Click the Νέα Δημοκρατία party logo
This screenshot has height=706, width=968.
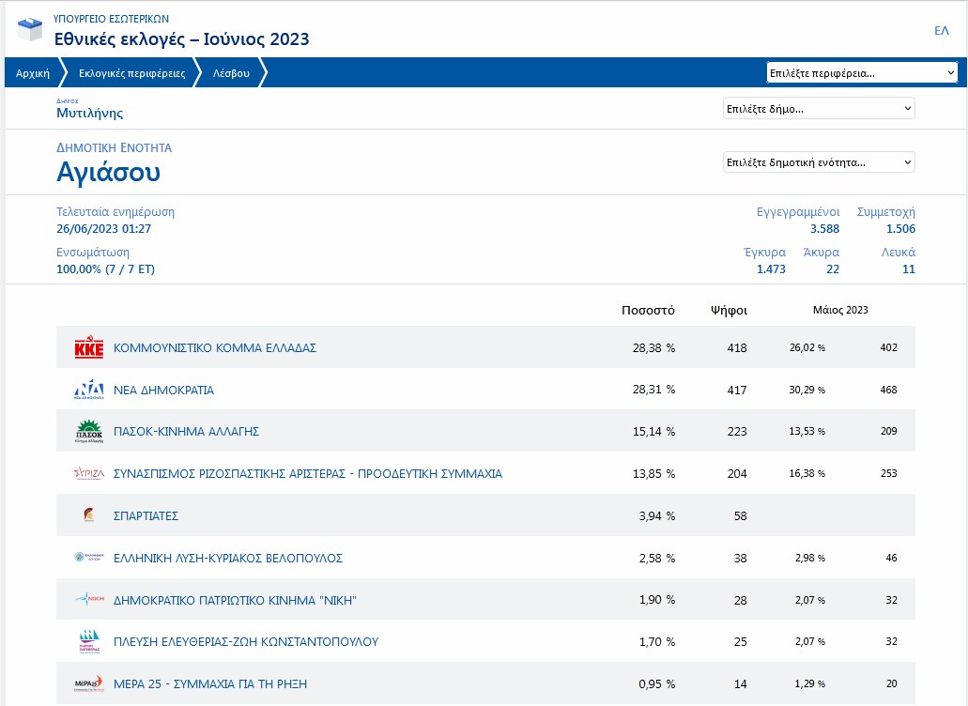pos(88,390)
